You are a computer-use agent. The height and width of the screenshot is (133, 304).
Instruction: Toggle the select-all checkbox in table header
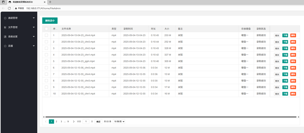coord(46,29)
